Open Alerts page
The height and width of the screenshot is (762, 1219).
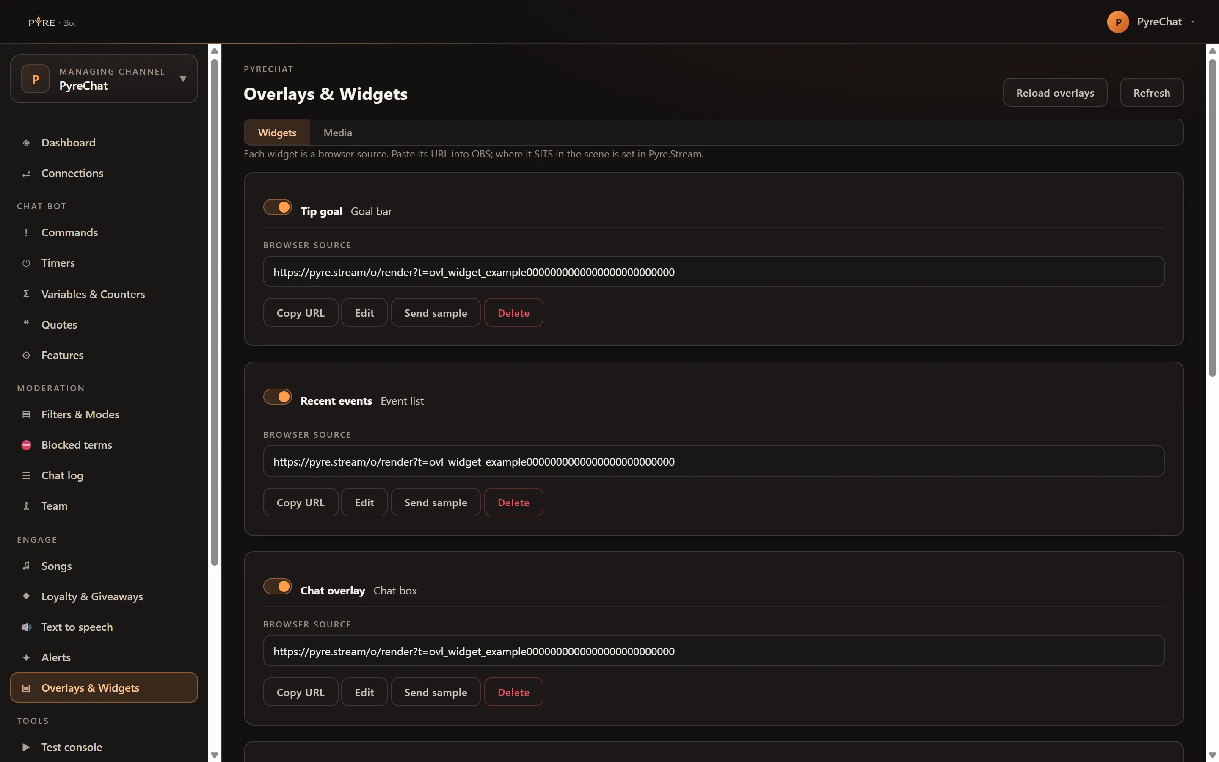[x=104, y=658]
